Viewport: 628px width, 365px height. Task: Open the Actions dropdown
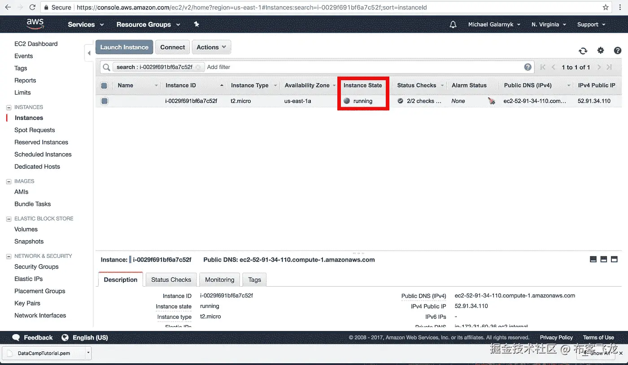coord(211,47)
